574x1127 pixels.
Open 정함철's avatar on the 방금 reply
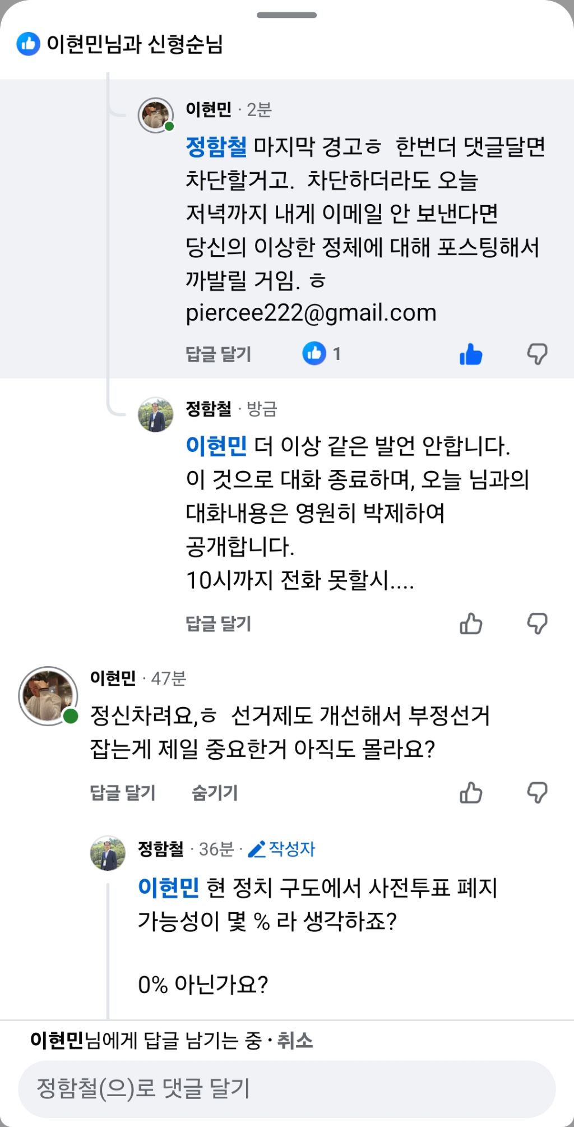pos(156,415)
